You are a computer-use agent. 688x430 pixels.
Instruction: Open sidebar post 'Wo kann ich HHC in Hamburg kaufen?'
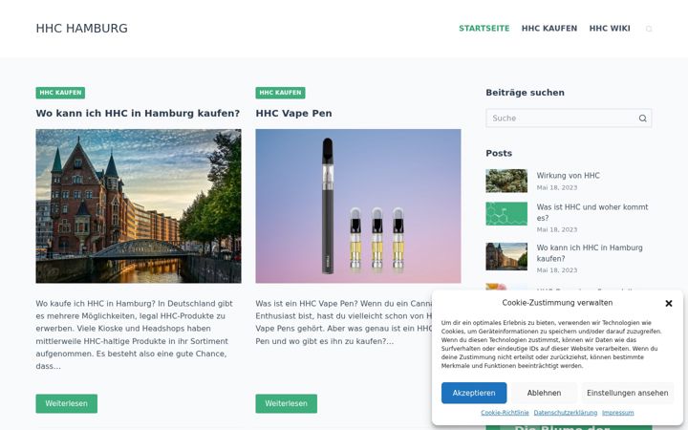tap(590, 253)
